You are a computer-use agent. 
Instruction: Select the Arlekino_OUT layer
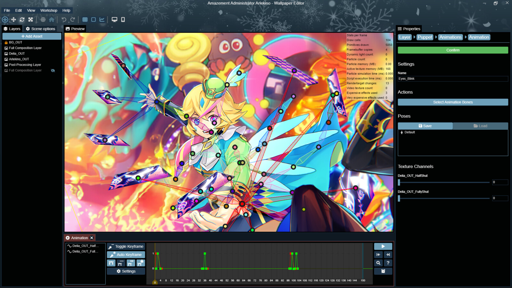click(x=19, y=59)
